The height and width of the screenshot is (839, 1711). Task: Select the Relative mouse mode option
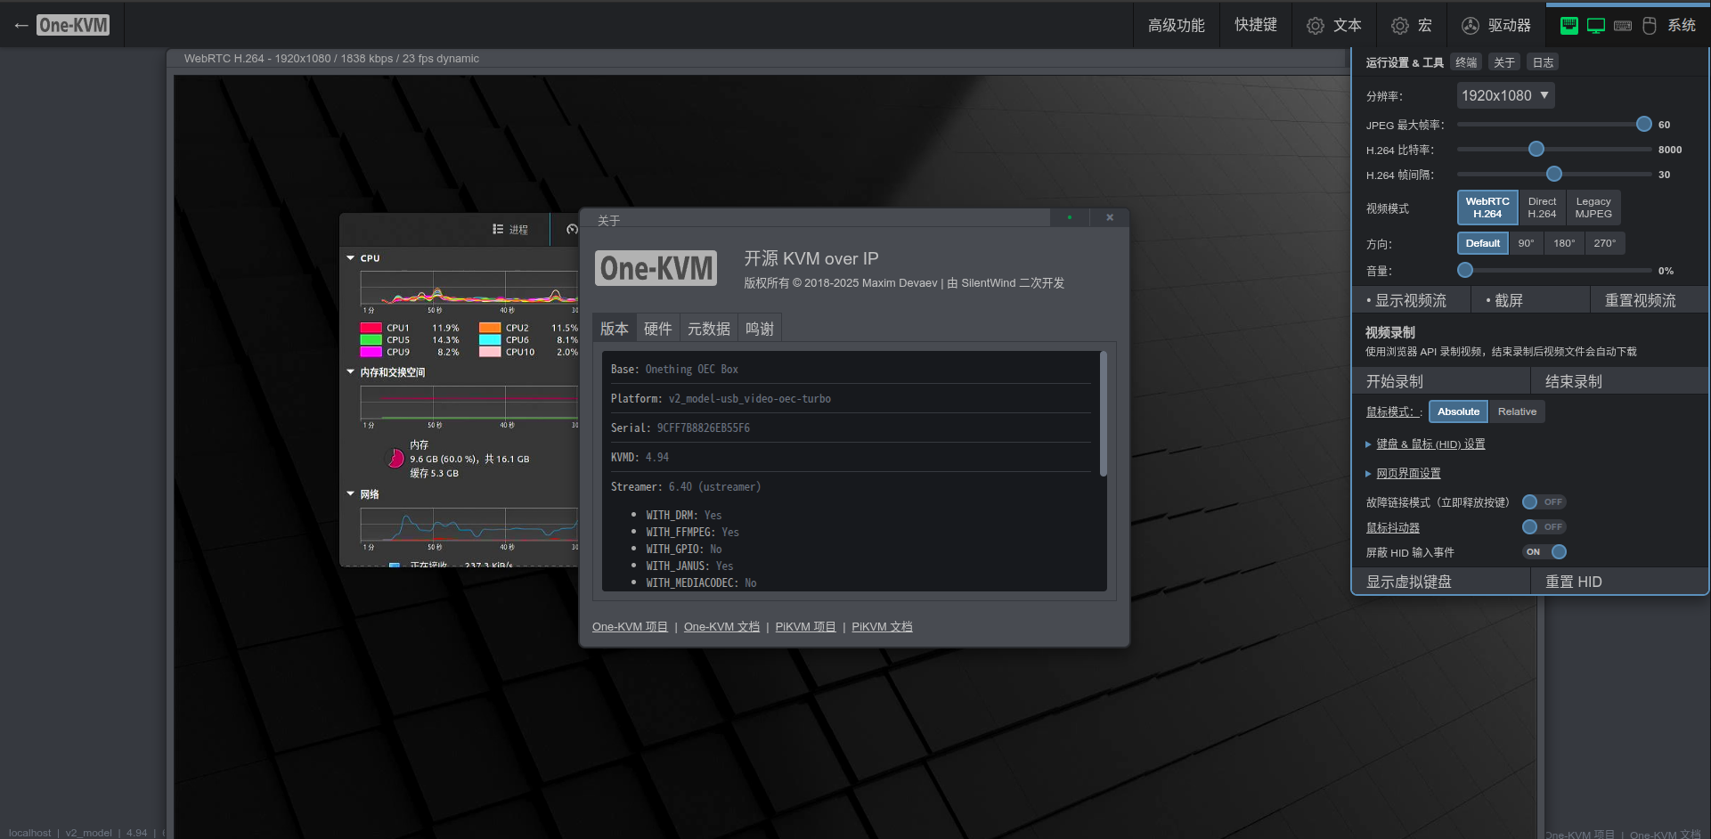point(1517,411)
